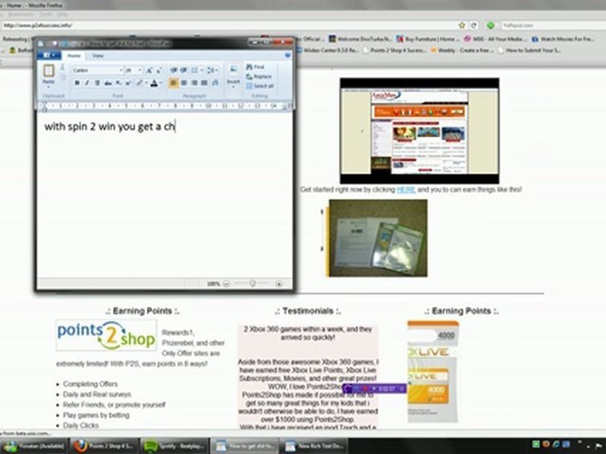Click into the WordPad document text area

(165, 195)
